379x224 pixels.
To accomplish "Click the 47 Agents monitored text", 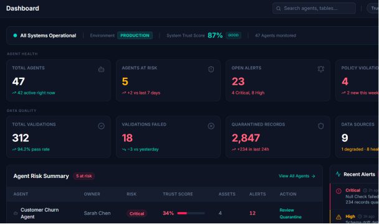I will (x=276, y=35).
